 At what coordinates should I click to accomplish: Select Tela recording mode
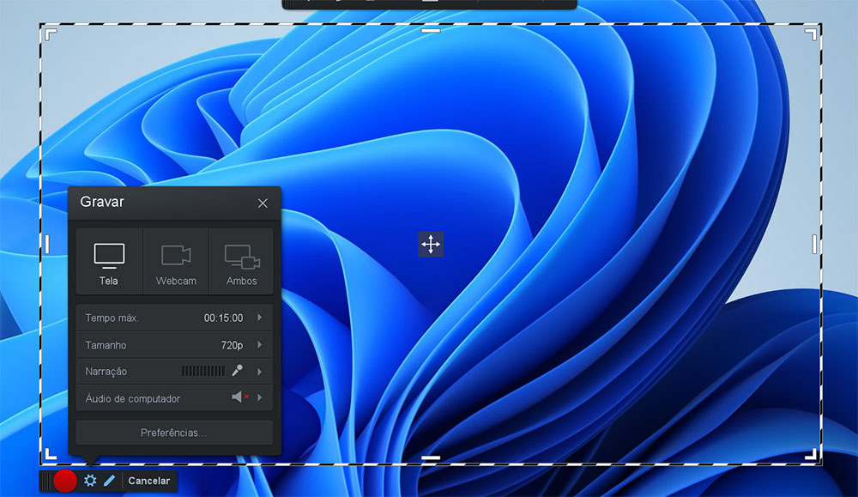[x=109, y=262]
